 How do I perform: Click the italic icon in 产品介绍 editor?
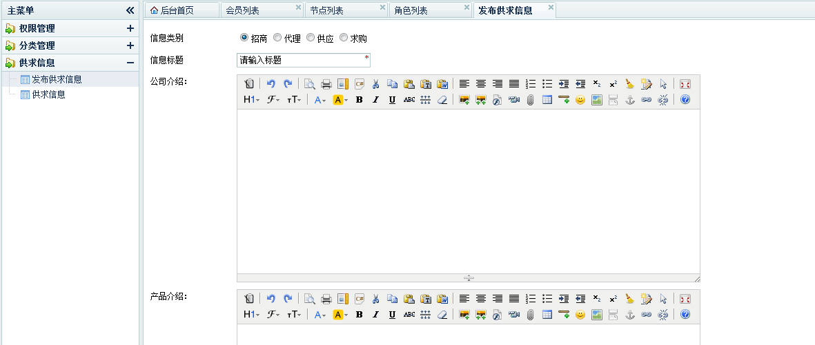(x=375, y=315)
